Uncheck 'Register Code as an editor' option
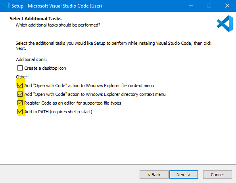The width and height of the screenshot is (236, 183). tap(20, 103)
